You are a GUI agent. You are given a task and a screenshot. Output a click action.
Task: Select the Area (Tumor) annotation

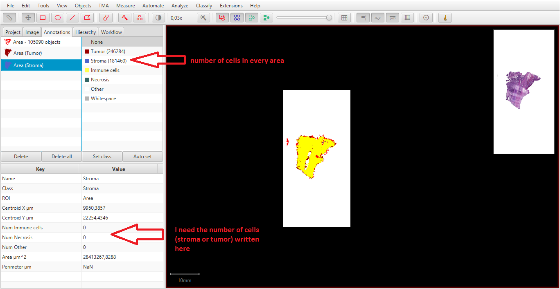click(x=41, y=53)
